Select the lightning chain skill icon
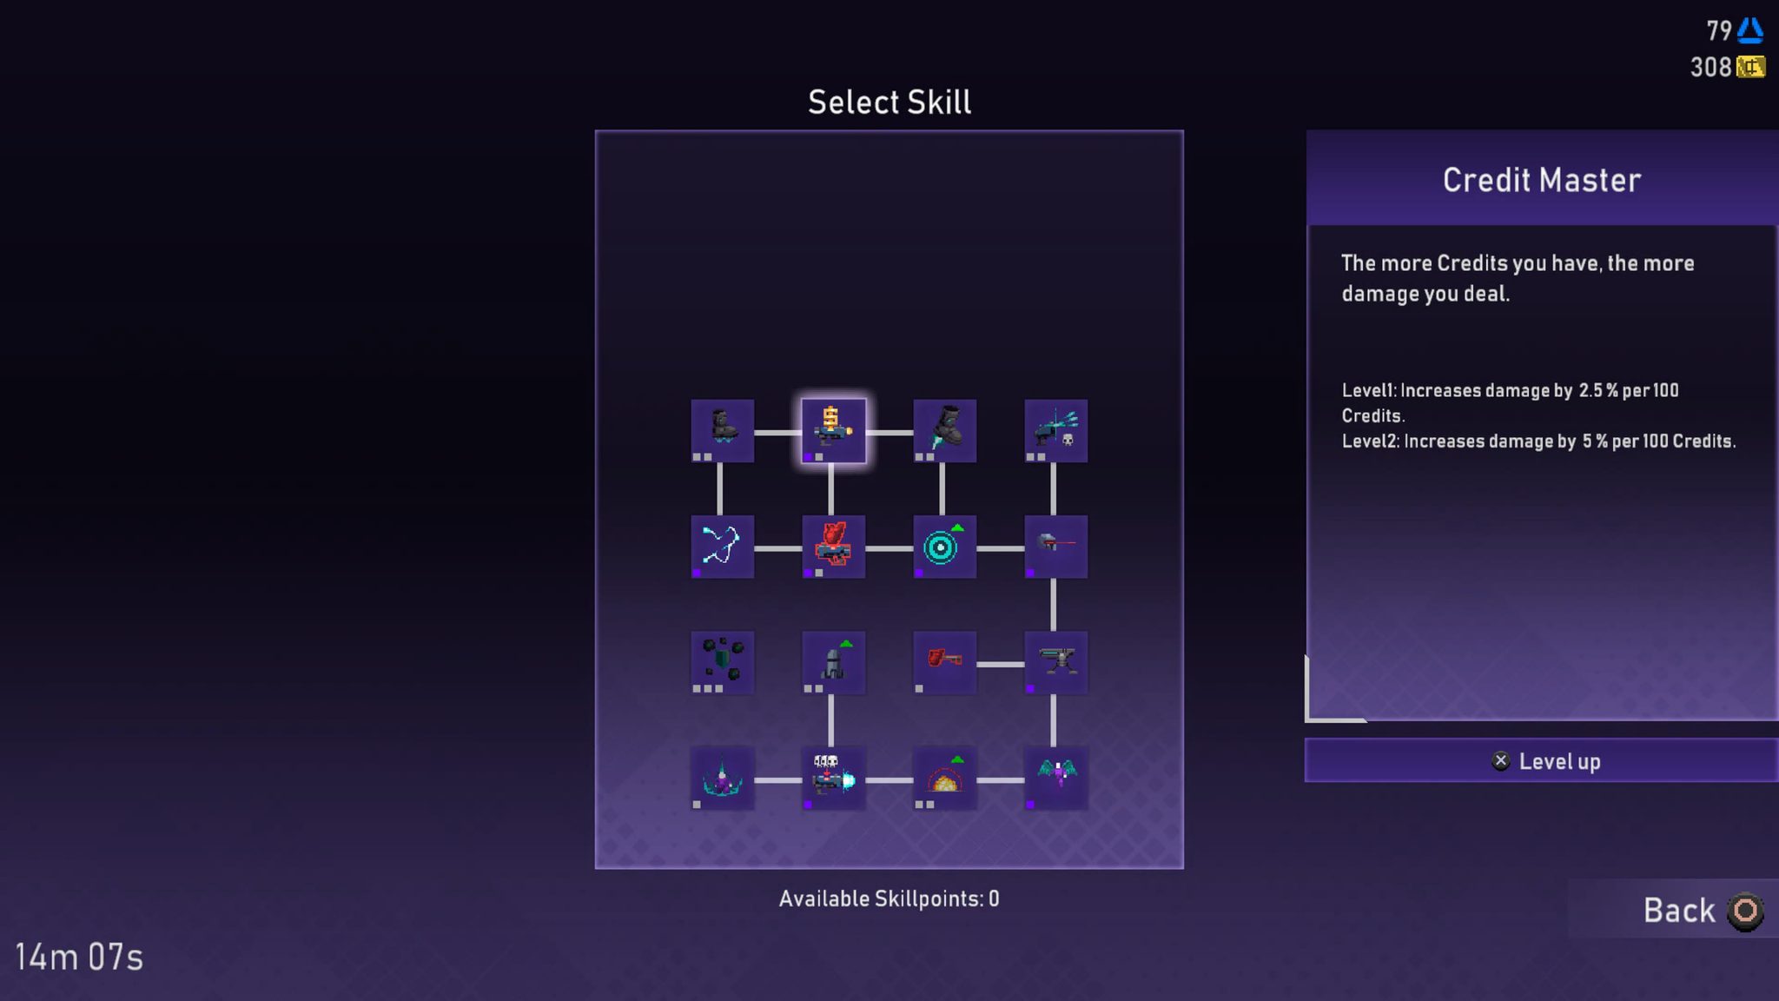 (721, 546)
